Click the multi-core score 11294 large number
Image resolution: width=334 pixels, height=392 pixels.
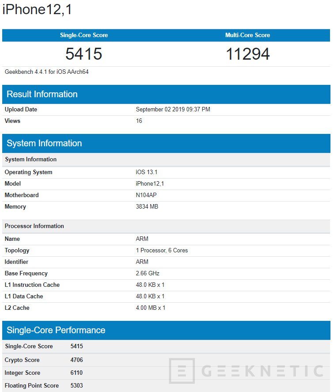[x=248, y=54]
